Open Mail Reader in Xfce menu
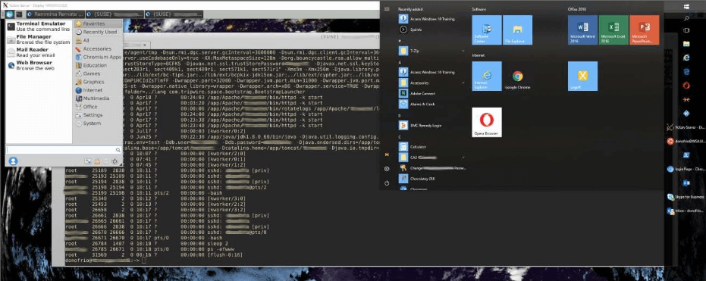706x281 pixels. (x=39, y=52)
